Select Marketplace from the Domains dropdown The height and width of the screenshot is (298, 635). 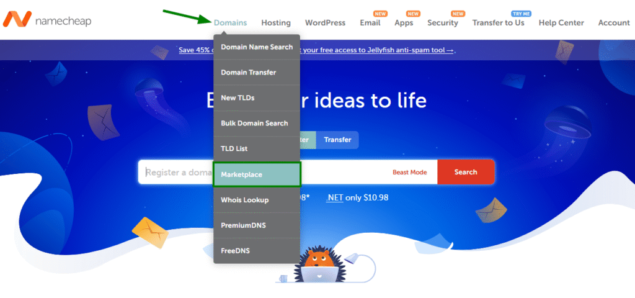coord(257,174)
